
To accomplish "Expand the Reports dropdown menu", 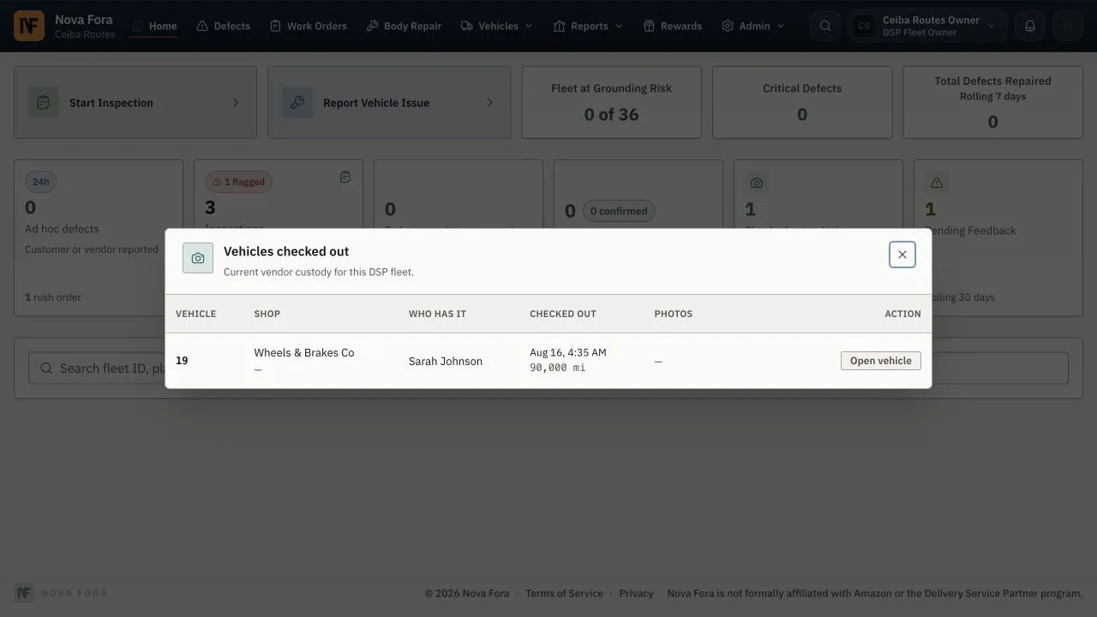I will tap(588, 26).
